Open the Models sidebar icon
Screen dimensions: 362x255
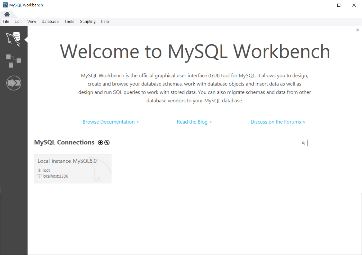tap(13, 61)
